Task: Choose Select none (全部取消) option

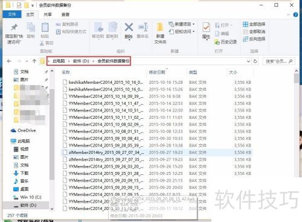Action: point(254,31)
